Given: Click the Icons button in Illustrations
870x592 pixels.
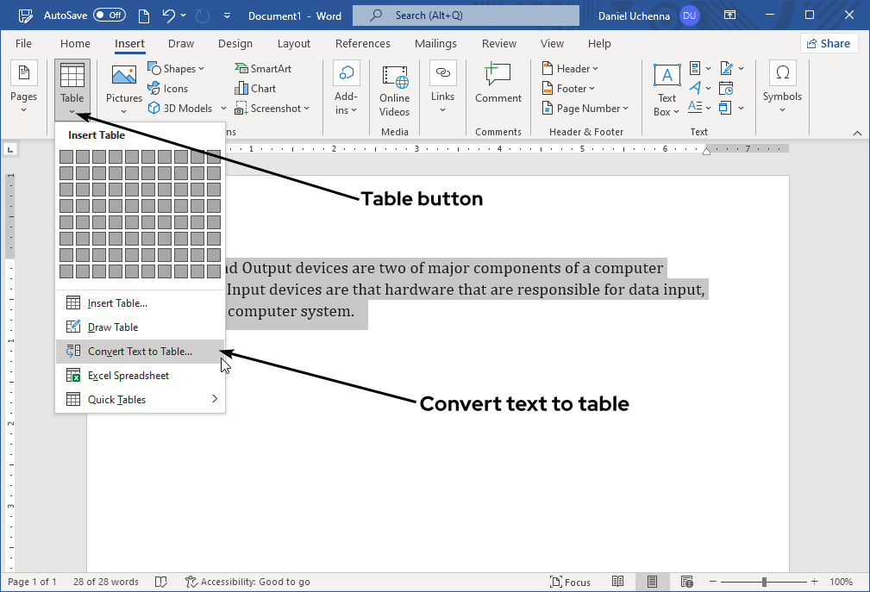Looking at the screenshot, I should click(x=168, y=89).
